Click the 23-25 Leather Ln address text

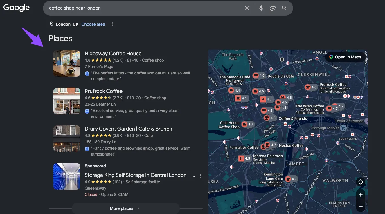click(x=100, y=104)
